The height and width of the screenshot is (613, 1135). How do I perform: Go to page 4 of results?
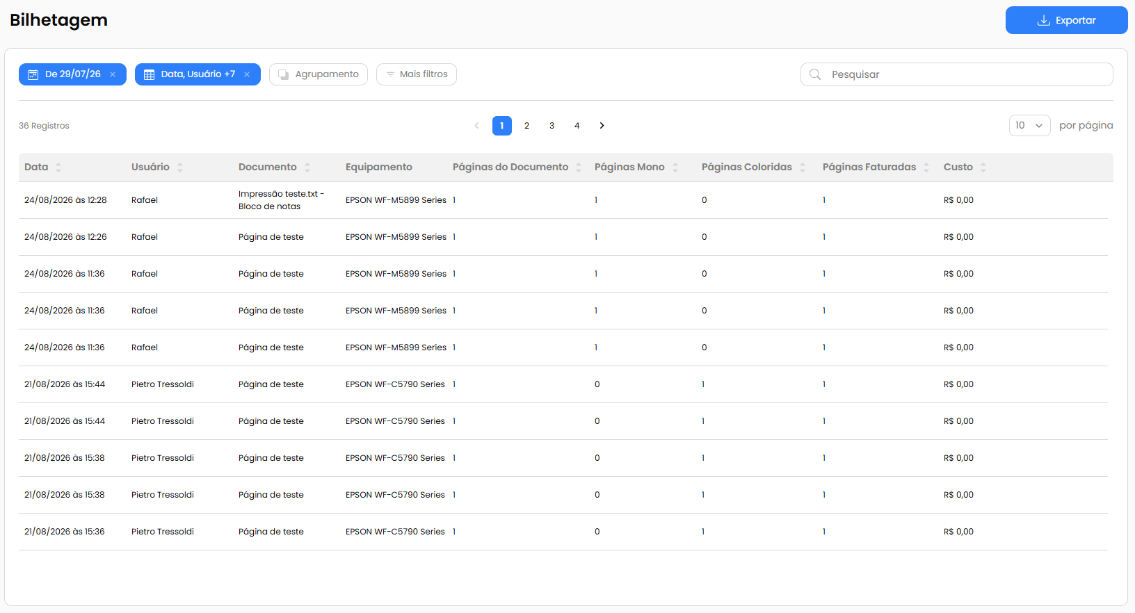coord(577,126)
